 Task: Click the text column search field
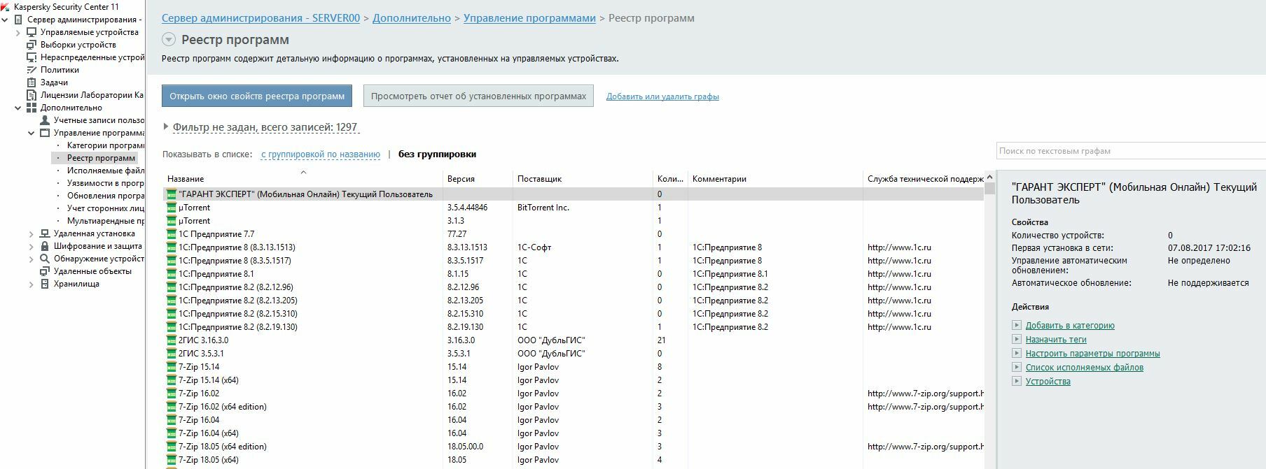click(x=1129, y=151)
